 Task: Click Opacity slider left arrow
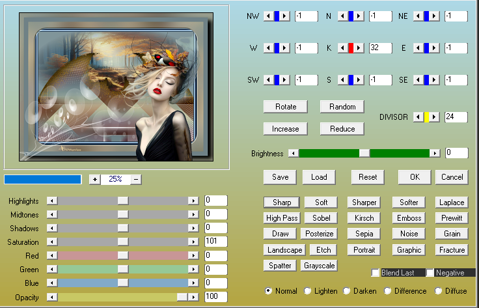(52, 298)
